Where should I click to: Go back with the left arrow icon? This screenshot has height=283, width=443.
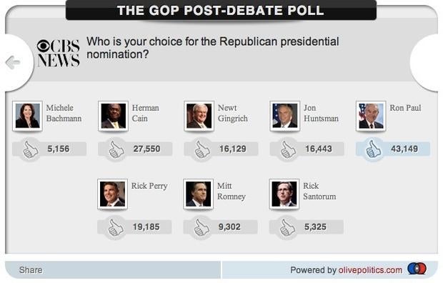13,62
